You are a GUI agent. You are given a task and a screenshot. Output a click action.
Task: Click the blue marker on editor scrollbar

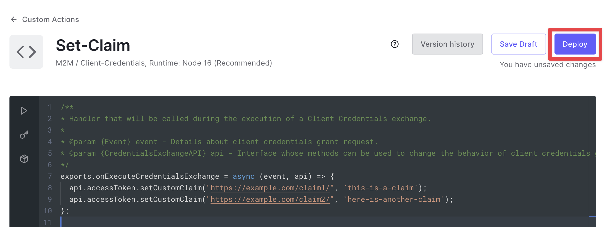coord(592,217)
